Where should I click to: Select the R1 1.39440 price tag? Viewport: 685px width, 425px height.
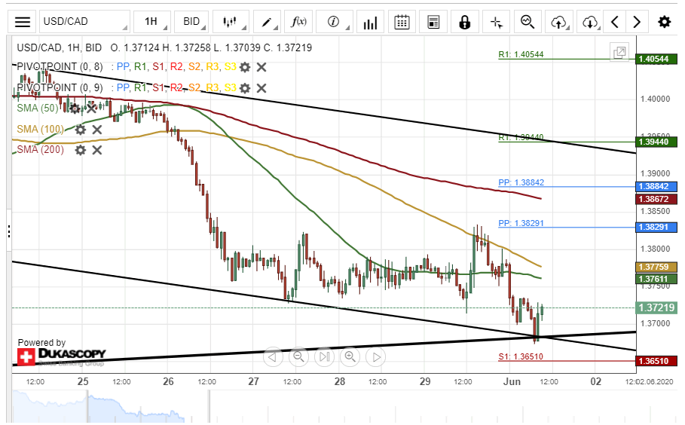[x=656, y=142]
